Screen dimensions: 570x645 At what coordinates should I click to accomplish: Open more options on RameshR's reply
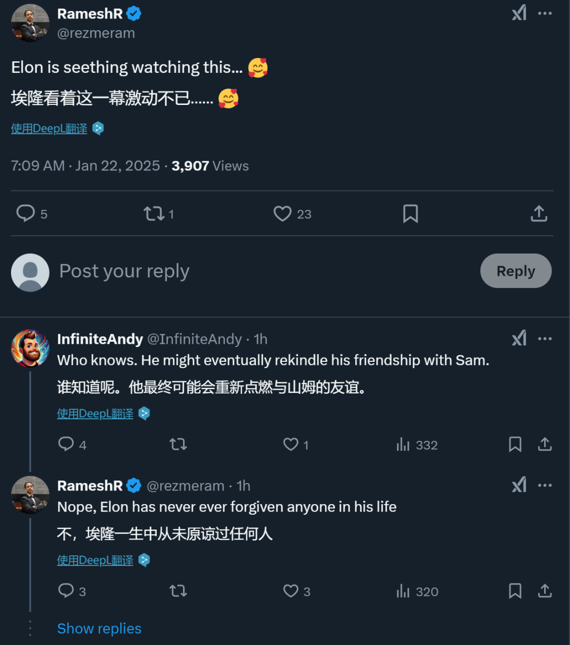(545, 485)
